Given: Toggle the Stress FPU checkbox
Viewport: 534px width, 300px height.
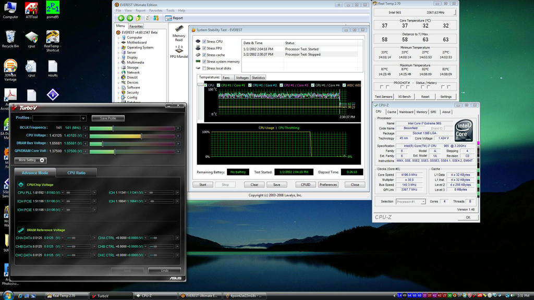Looking at the screenshot, I should [x=204, y=48].
